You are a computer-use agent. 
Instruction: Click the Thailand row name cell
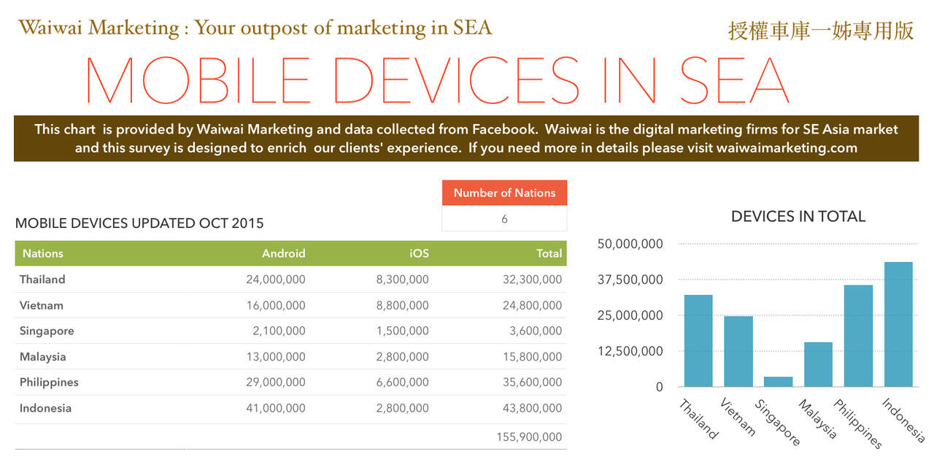42,280
